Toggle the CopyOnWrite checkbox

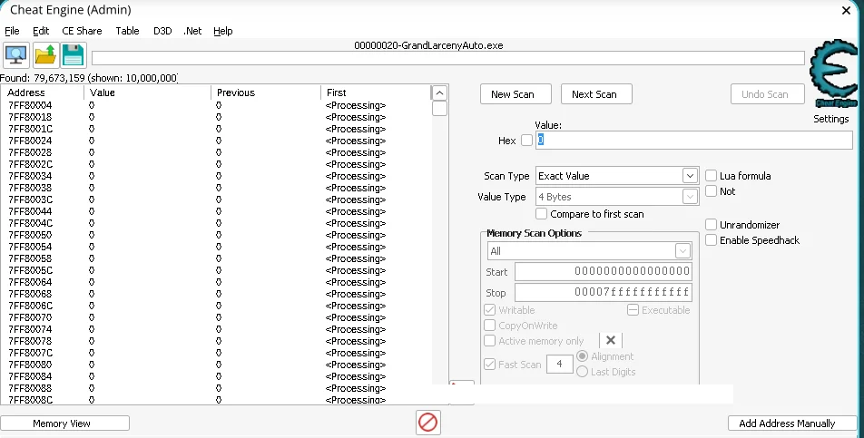(489, 326)
